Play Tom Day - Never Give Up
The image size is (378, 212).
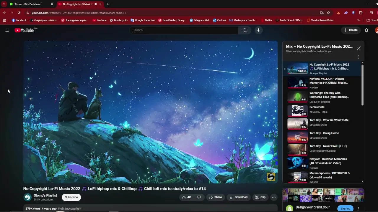pos(322,150)
